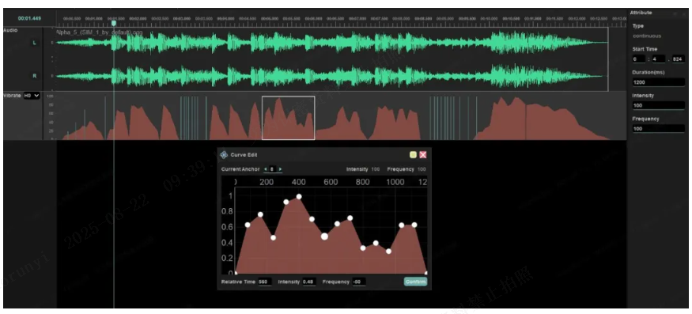This screenshot has width=692, height=314.
Task: Click the curve Frequency field showing -50
Action: (x=358, y=282)
